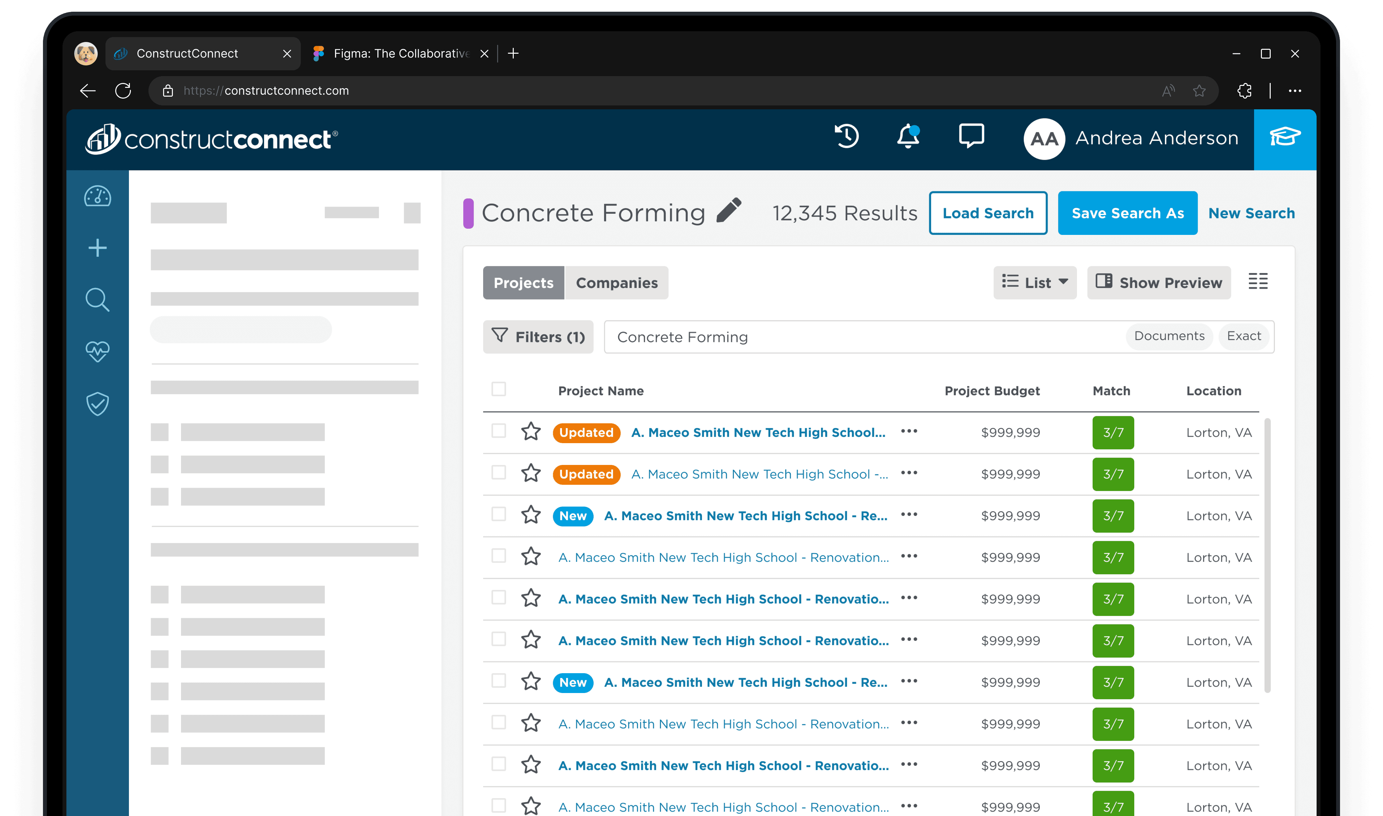The image size is (1383, 816).
Task: Click the purple color tag beside Concrete Forming
Action: tap(468, 213)
